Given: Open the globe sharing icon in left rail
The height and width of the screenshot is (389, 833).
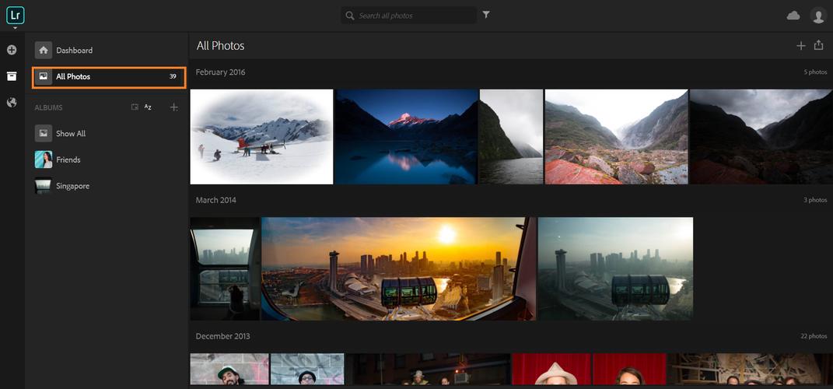Looking at the screenshot, I should click(x=12, y=102).
